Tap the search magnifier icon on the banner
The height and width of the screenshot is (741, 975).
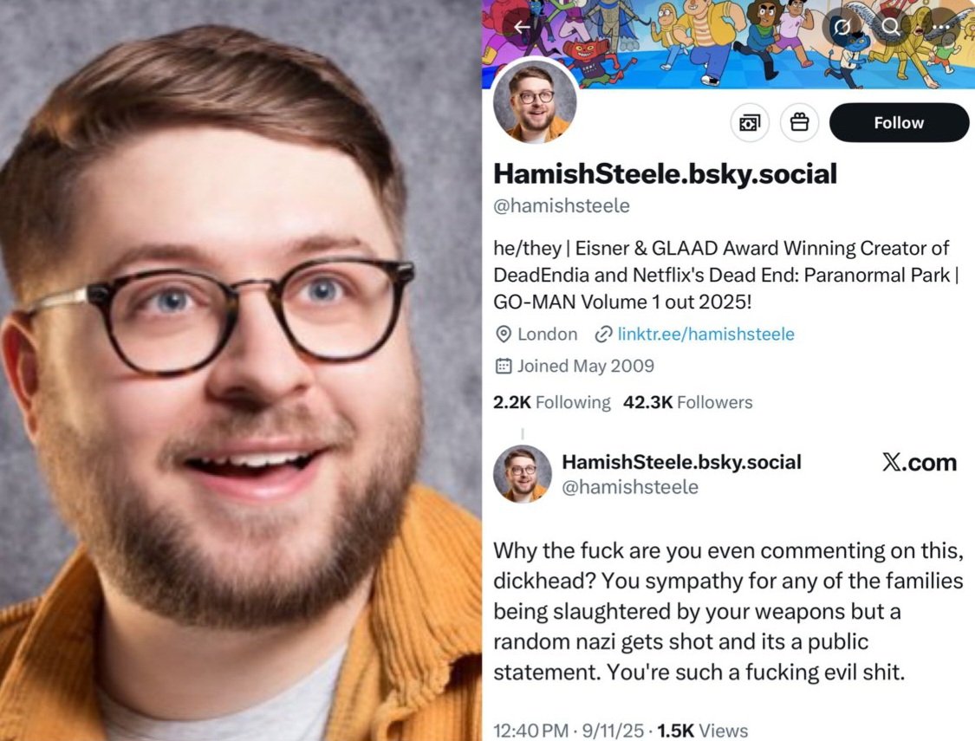coord(890,27)
